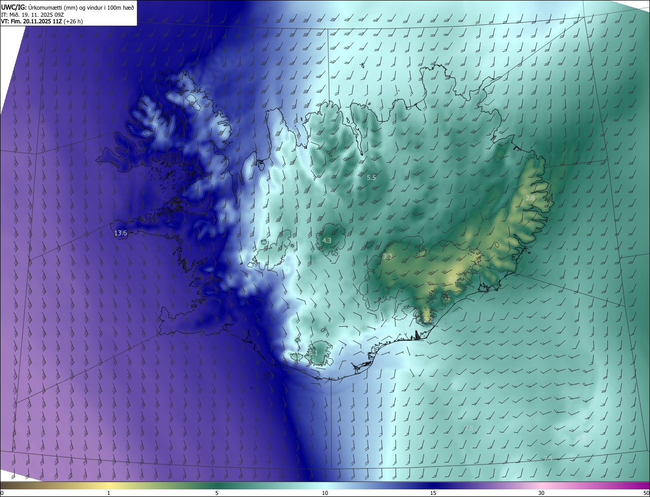Image resolution: width=650 pixels, height=497 pixels.
Task: Click the 13.6 value label on the map
Action: pos(120,233)
